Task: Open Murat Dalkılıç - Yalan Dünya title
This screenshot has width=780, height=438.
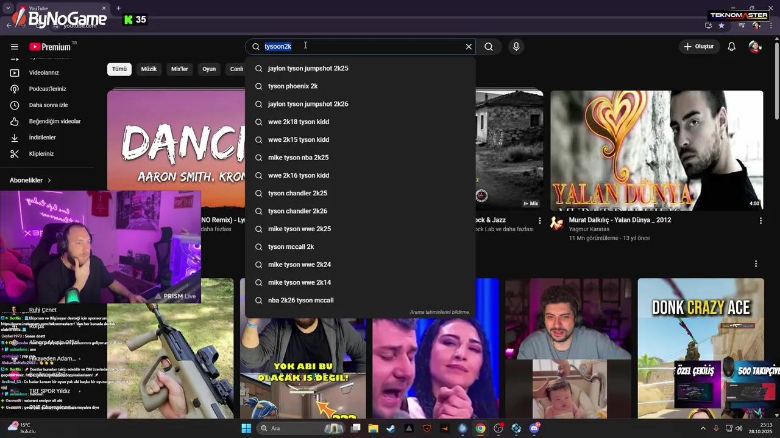Action: click(x=620, y=220)
